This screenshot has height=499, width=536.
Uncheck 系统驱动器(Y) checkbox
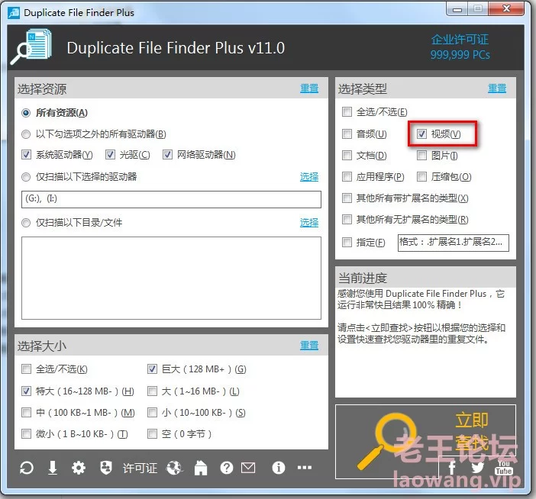(x=26, y=155)
